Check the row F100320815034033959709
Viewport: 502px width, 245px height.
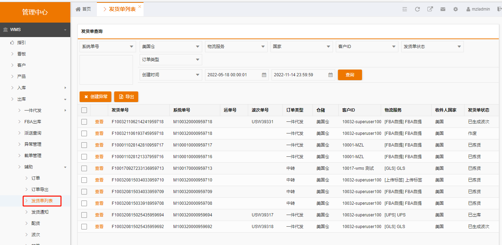pos(84,192)
